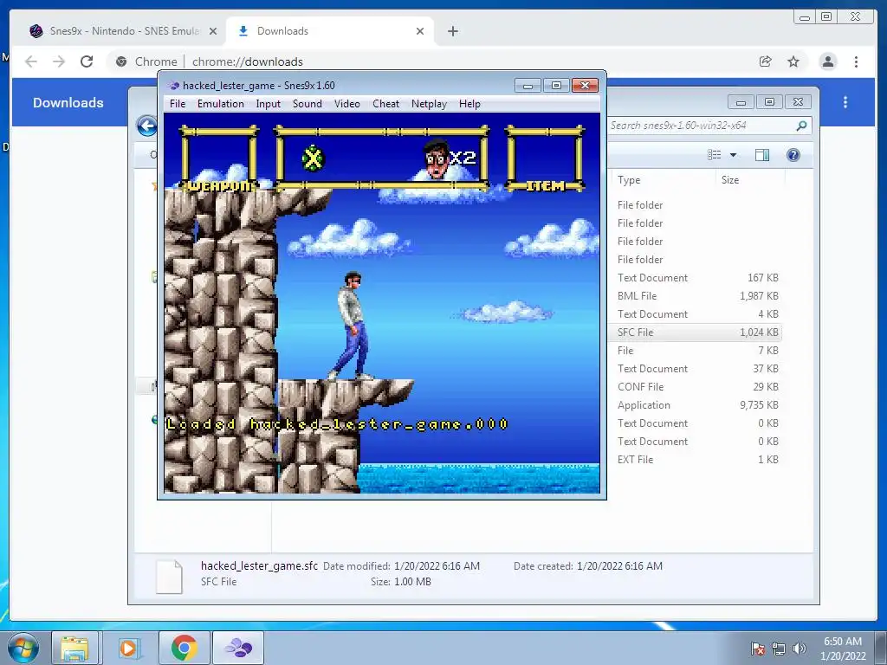Open Explorer help icon
Image resolution: width=887 pixels, height=665 pixels.
pos(793,155)
